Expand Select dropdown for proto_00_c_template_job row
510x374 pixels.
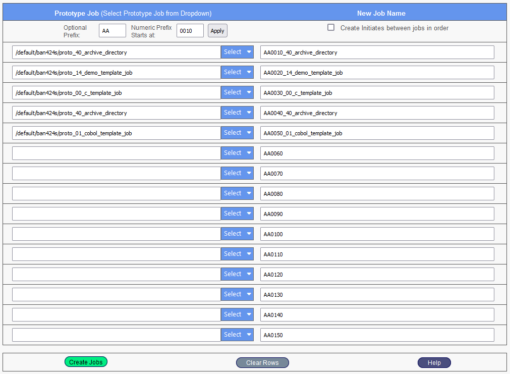click(x=237, y=92)
